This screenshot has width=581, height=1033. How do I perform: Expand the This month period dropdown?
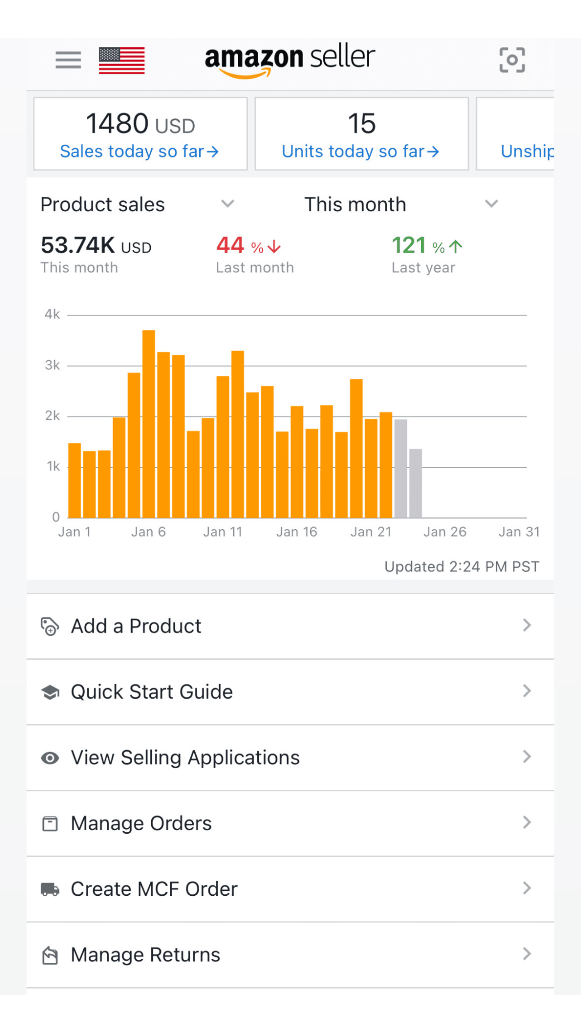click(x=491, y=204)
